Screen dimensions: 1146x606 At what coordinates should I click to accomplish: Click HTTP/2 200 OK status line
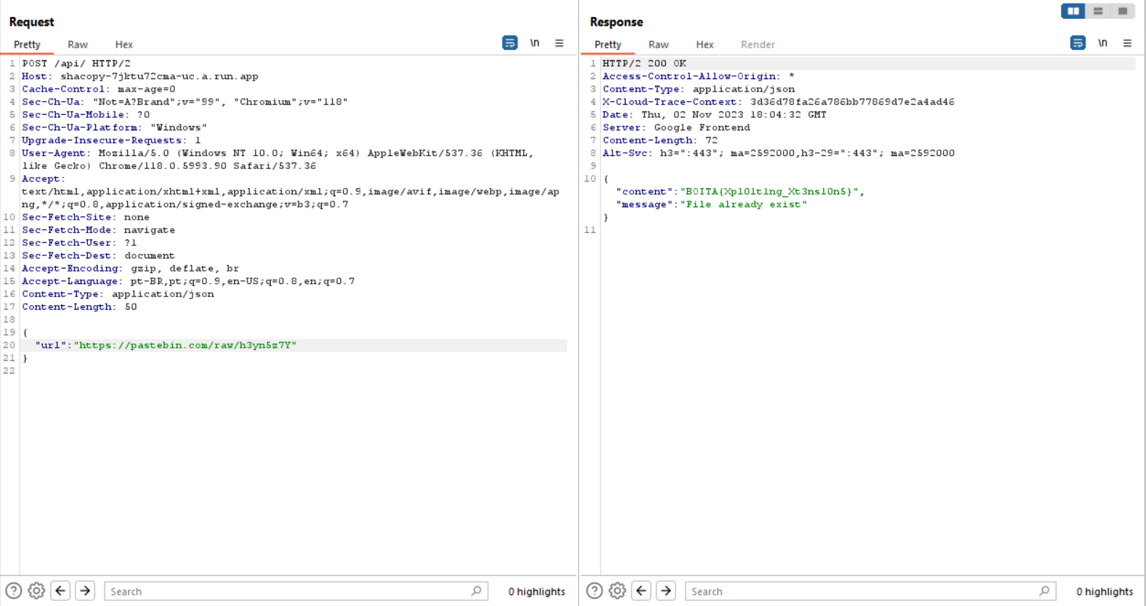click(x=645, y=64)
